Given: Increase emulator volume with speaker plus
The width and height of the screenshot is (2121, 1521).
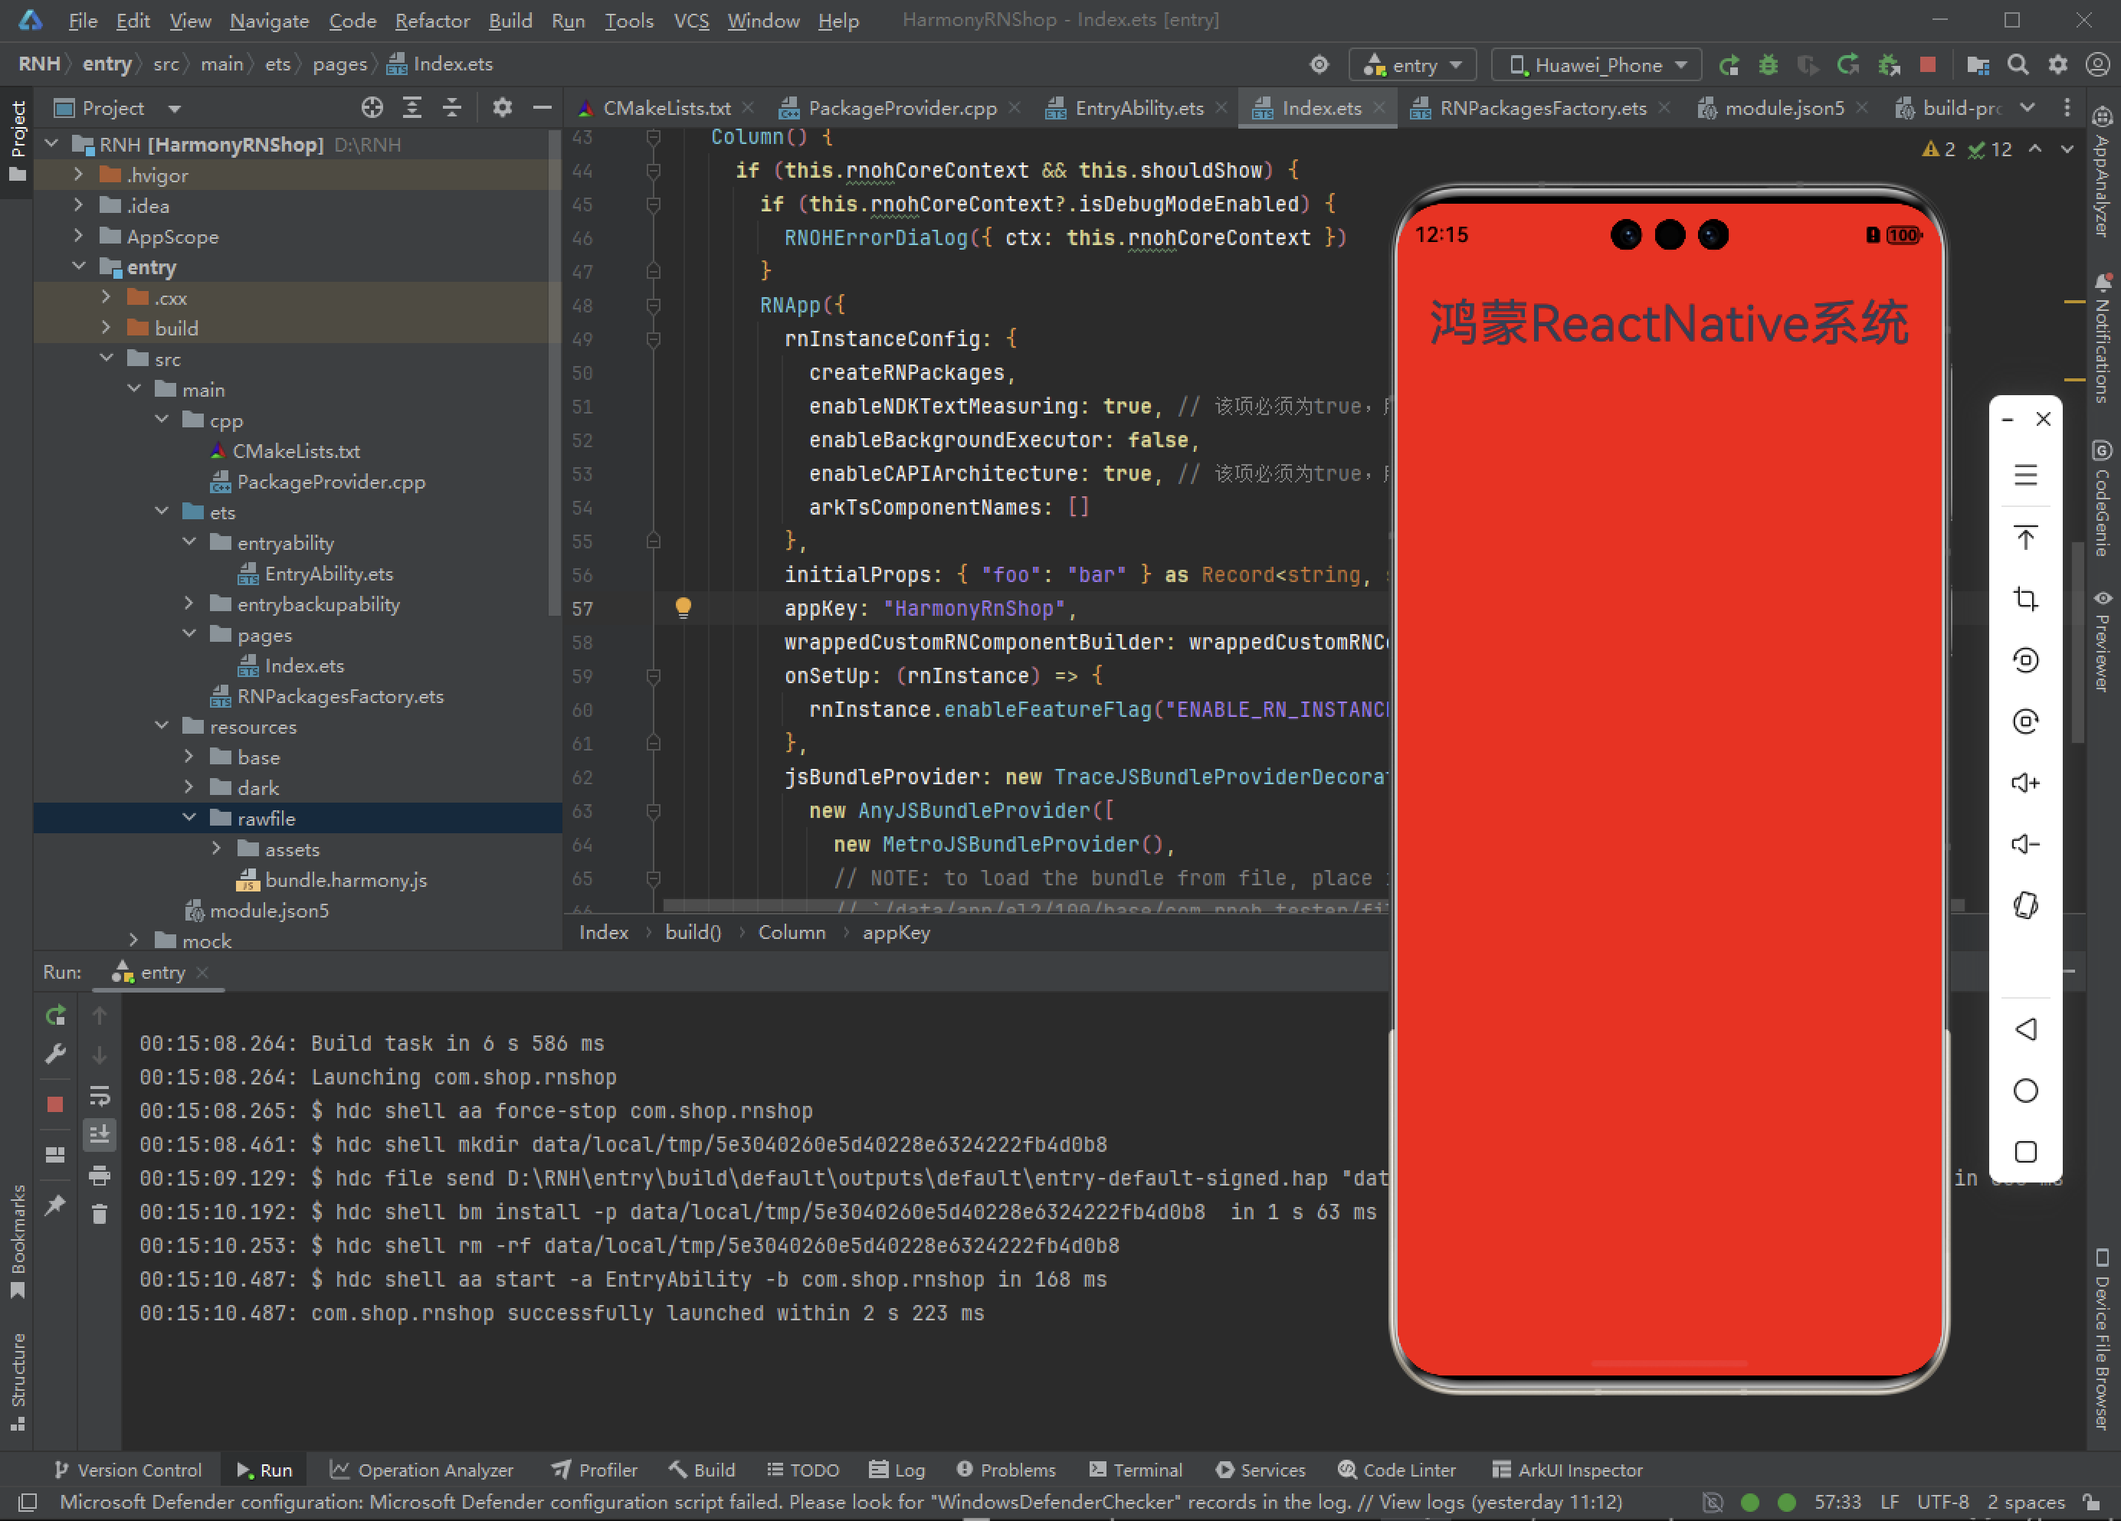Looking at the screenshot, I should coord(2024,783).
